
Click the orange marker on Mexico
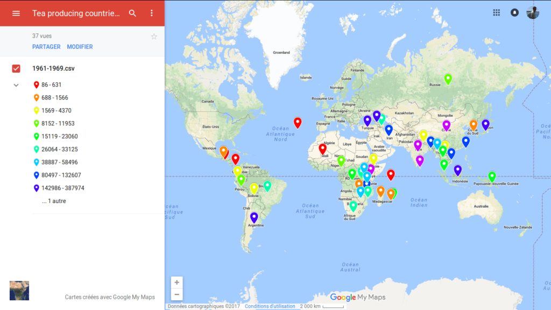[x=223, y=151]
